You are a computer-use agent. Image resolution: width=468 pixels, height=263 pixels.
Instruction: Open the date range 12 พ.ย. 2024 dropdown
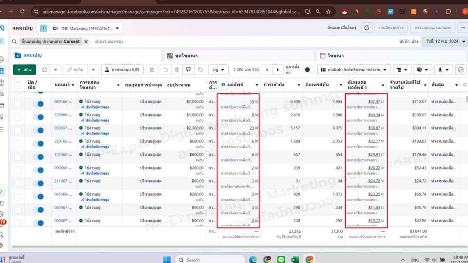pyautogui.click(x=445, y=41)
